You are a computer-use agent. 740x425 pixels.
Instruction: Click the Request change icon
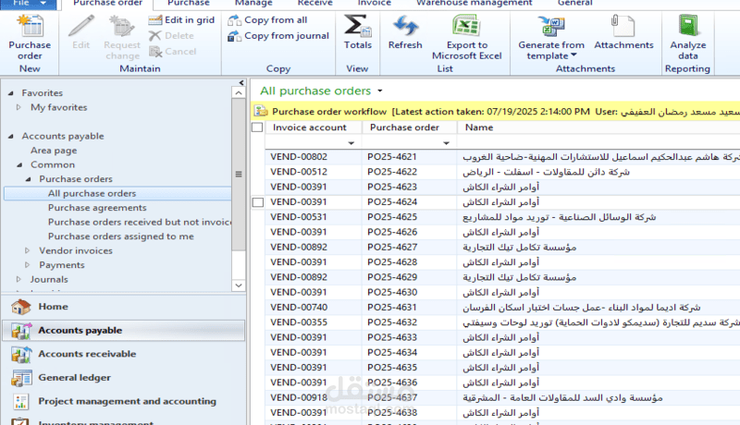122,26
